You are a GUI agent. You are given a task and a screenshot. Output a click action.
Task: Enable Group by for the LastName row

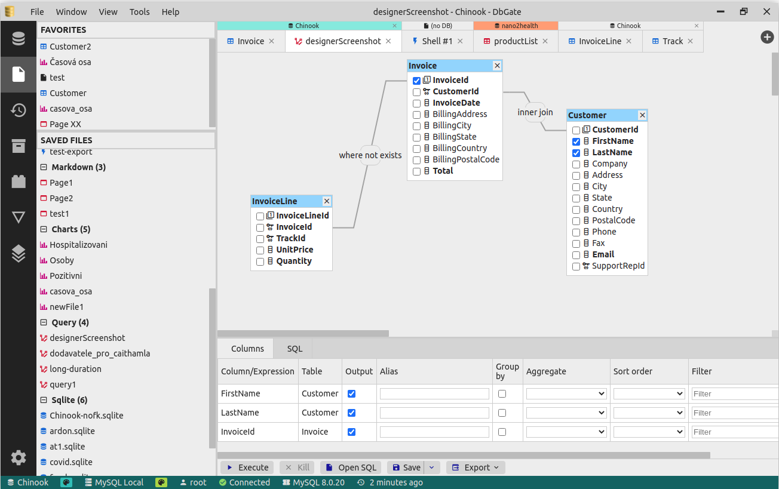point(502,413)
